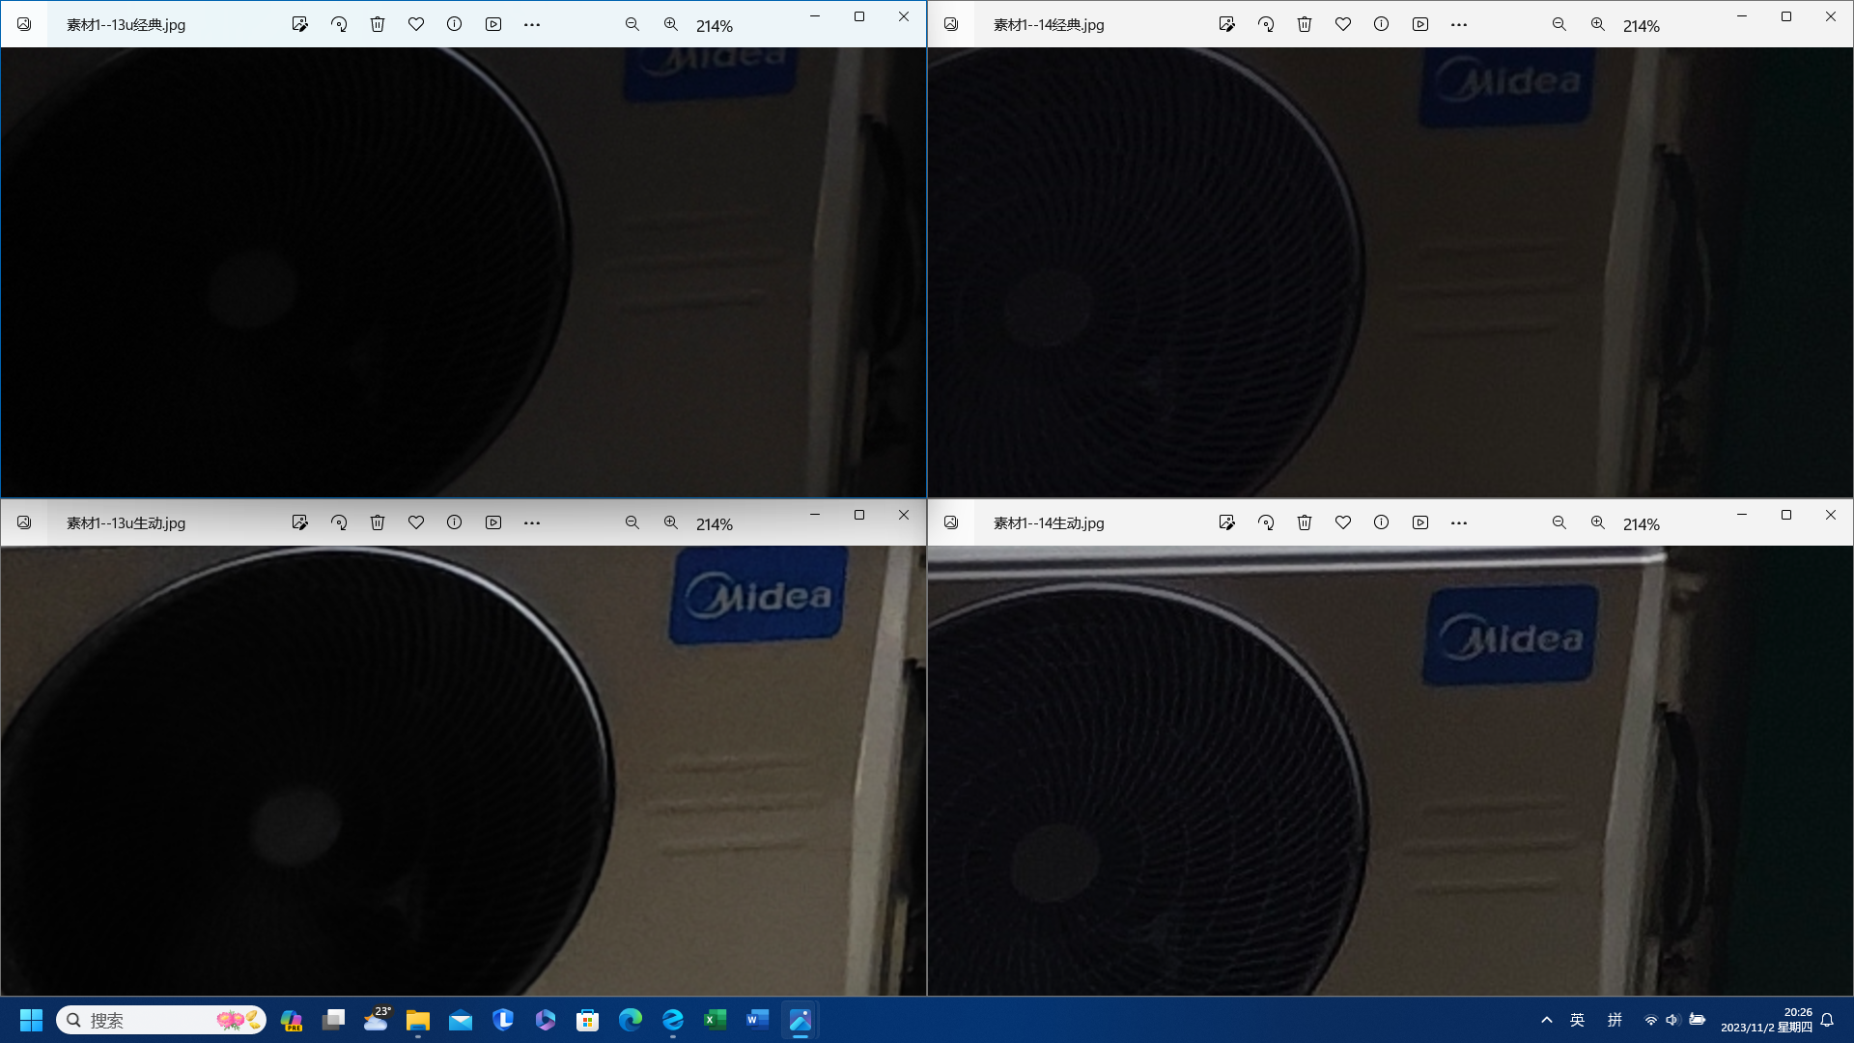Click the 素材1--14生动.jpg window title

(x=1049, y=522)
